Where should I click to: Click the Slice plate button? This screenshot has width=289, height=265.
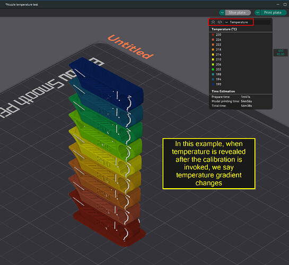[x=238, y=13]
